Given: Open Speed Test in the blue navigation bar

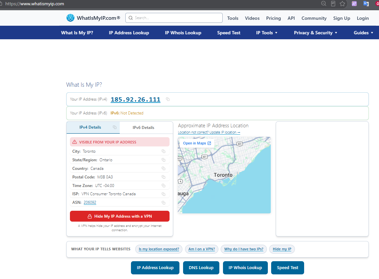Looking at the screenshot, I should coord(229,33).
